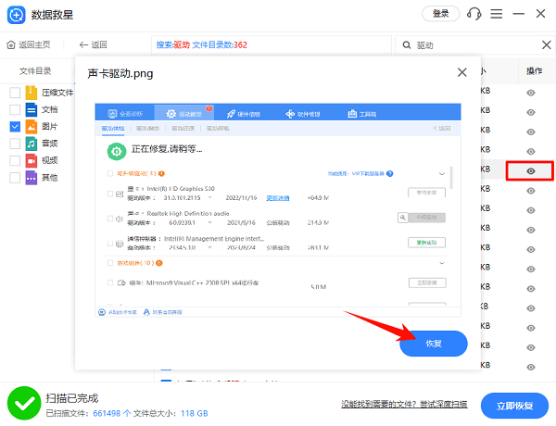The height and width of the screenshot is (426, 556).
Task: Click the 数据救星 app logo icon
Action: (17, 15)
